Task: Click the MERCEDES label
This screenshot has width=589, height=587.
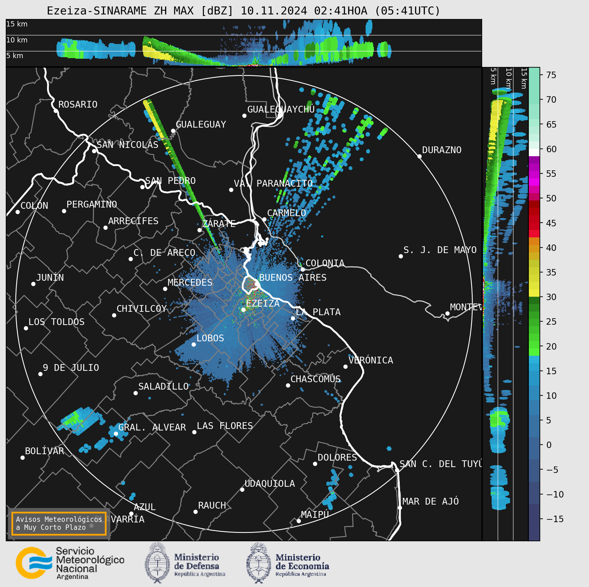Action: point(190,283)
